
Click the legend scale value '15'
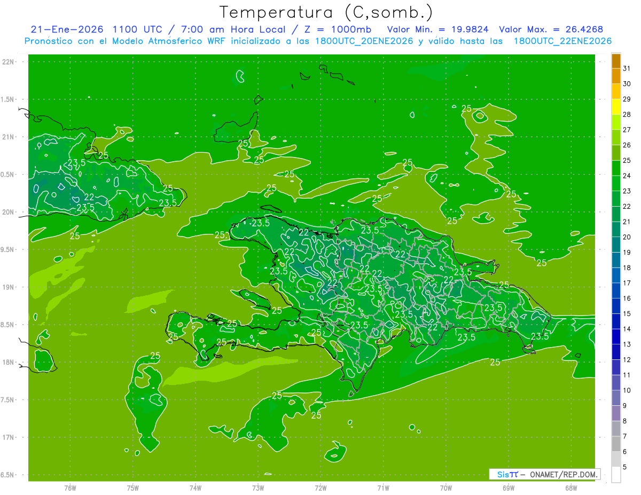point(627,313)
